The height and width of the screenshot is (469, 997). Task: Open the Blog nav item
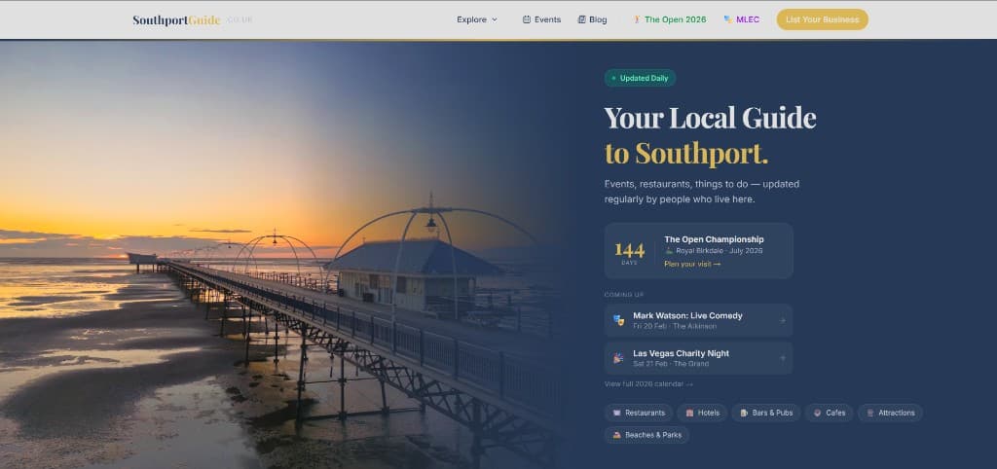pos(592,19)
